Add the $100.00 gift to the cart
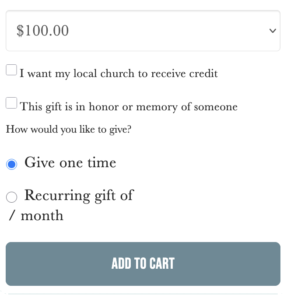The image size is (287, 295). 143,263
